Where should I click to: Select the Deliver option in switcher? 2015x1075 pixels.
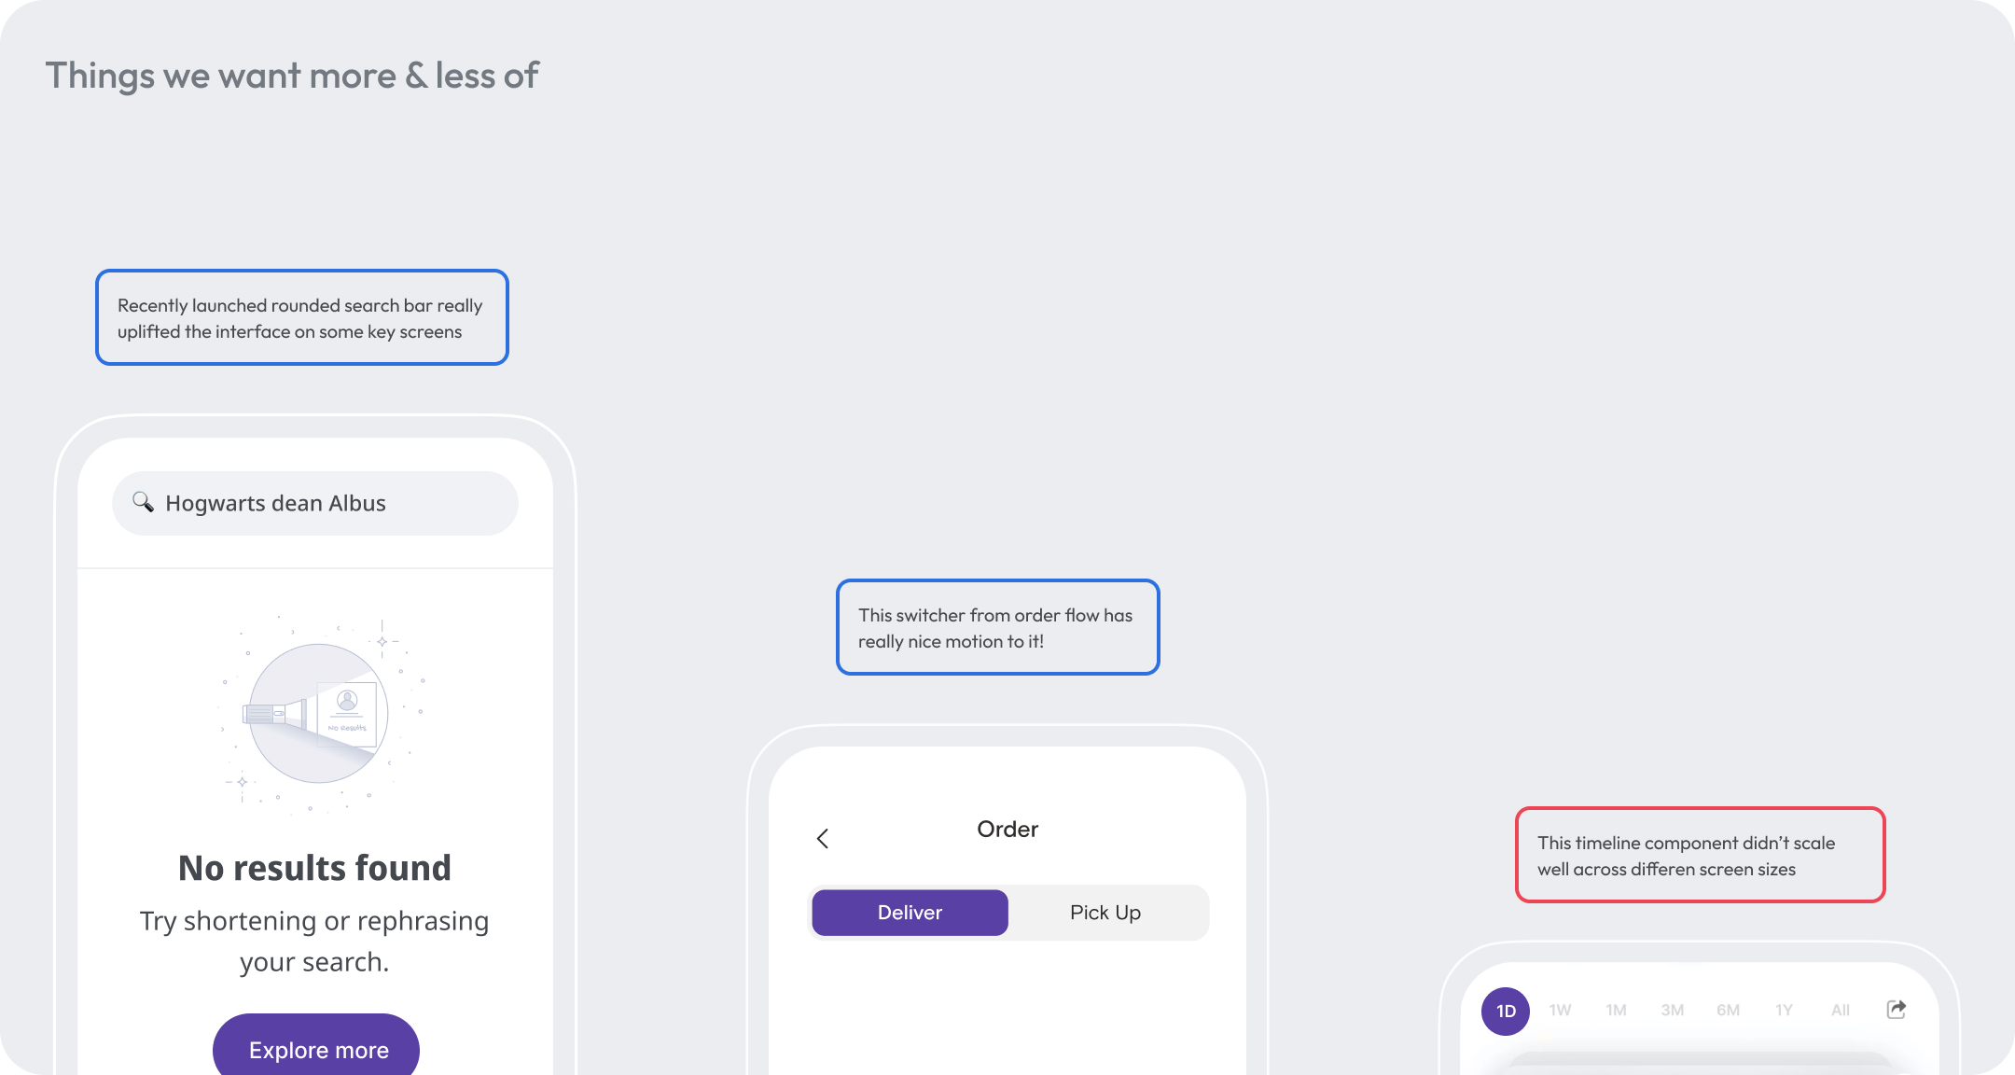(x=910, y=913)
